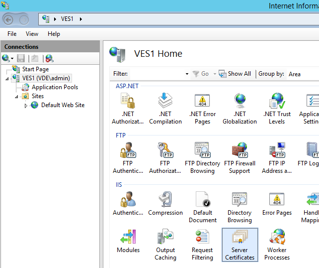The width and height of the screenshot is (319, 268).
Task: Select Default Web Site node
Action: click(63, 105)
